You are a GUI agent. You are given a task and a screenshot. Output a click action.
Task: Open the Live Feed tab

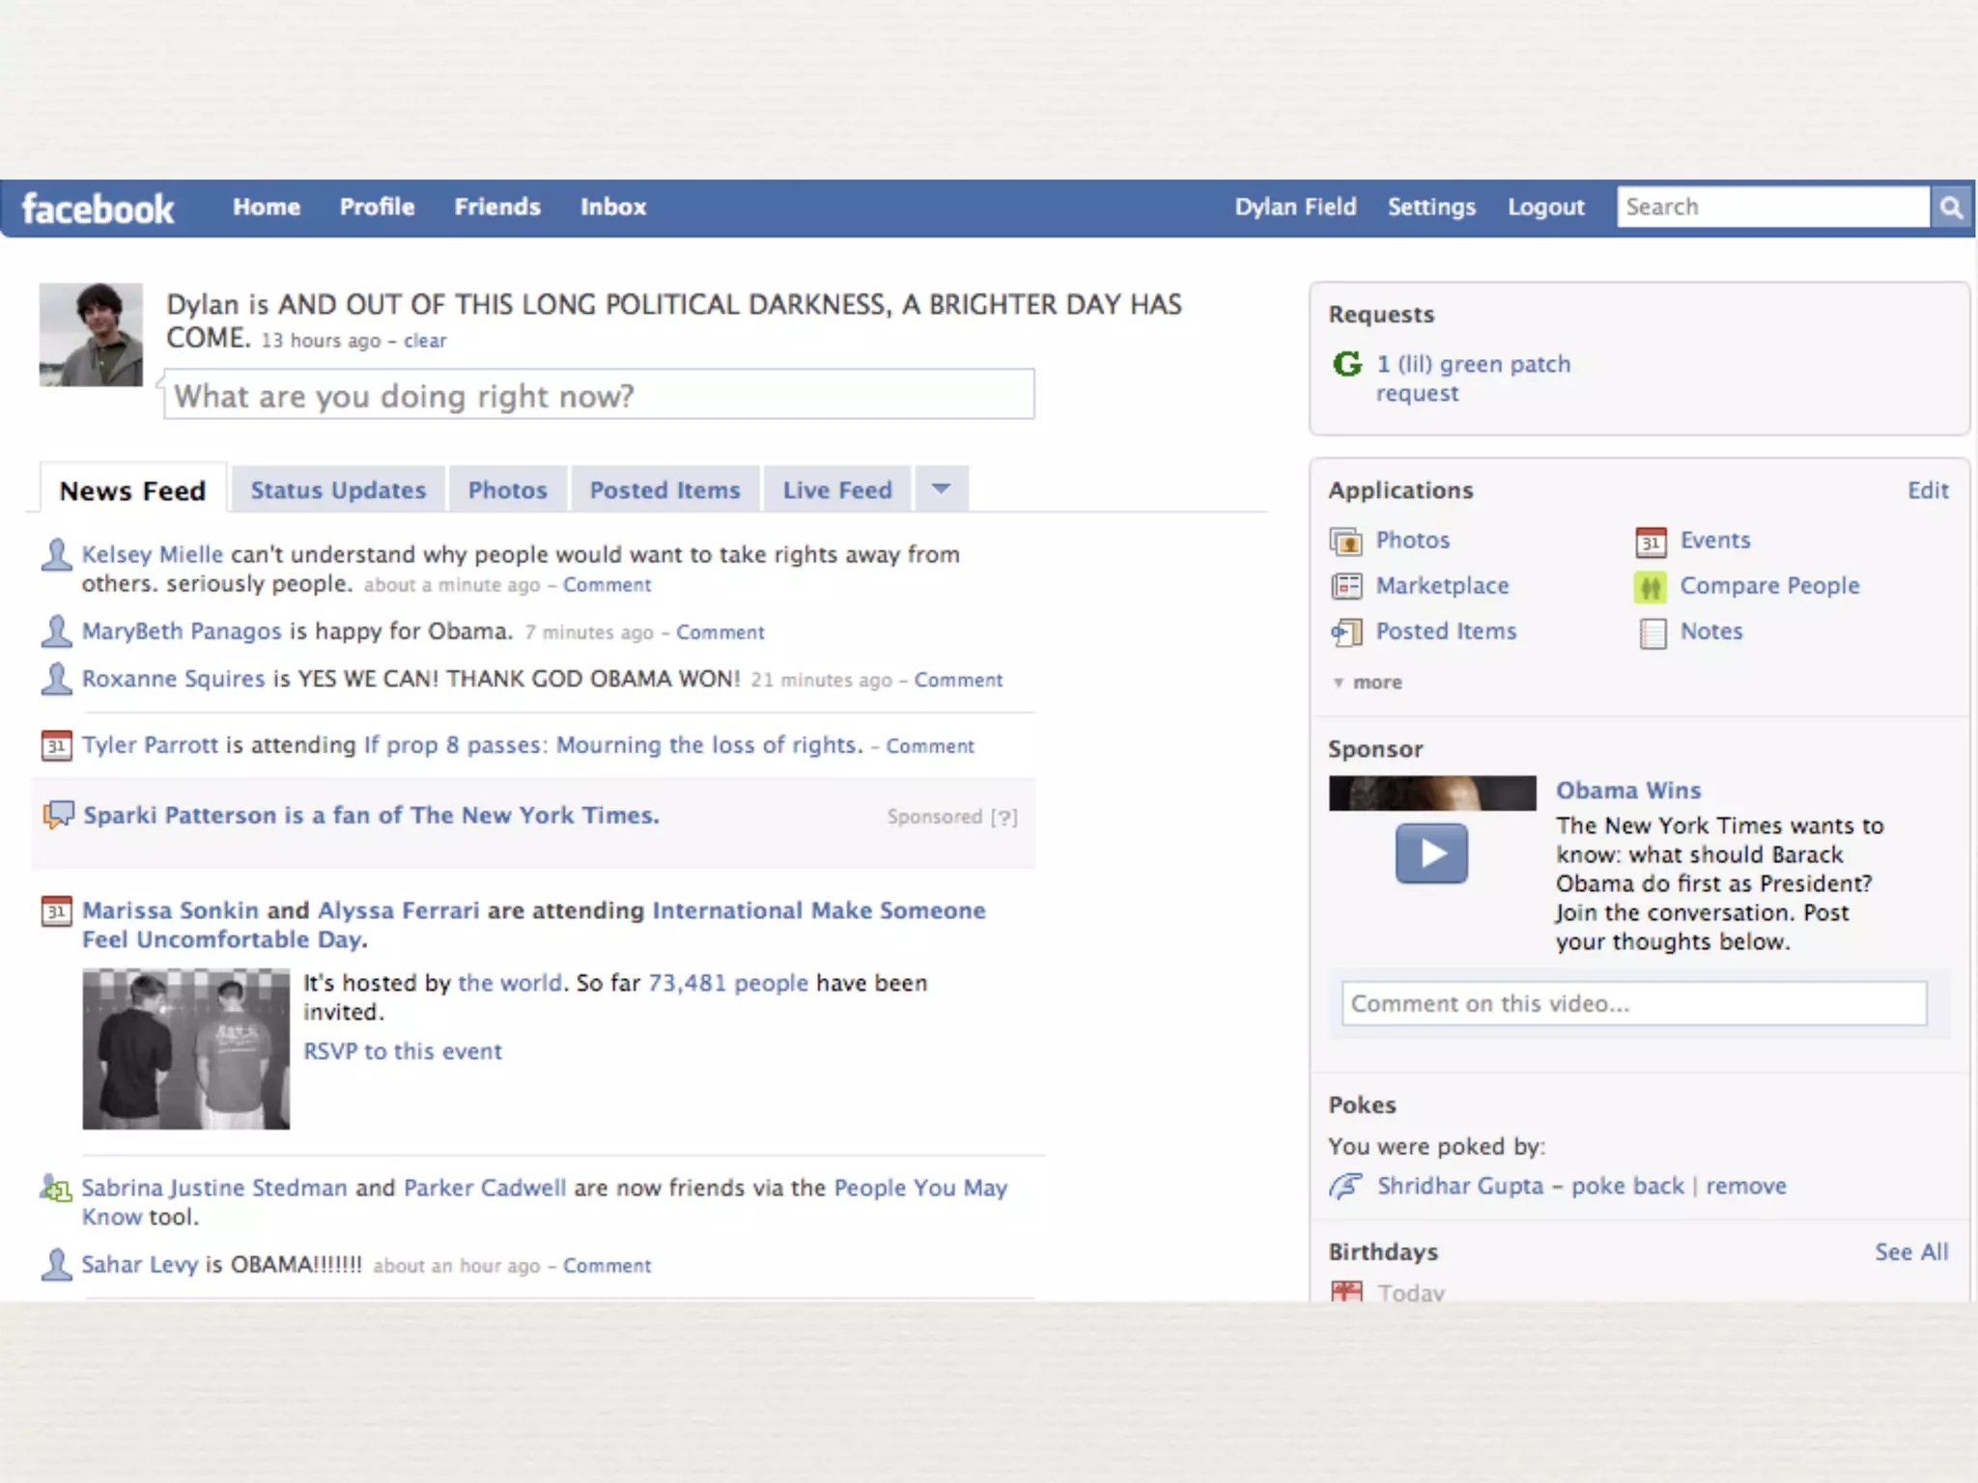(x=836, y=490)
